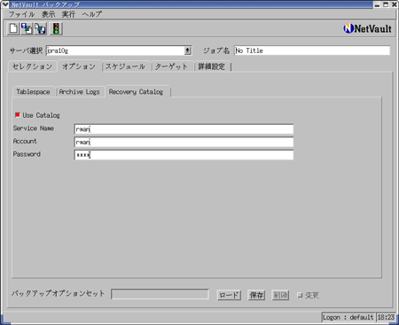Click the 保存 button
Image resolution: width=399 pixels, height=325 pixels.
pyautogui.click(x=256, y=295)
